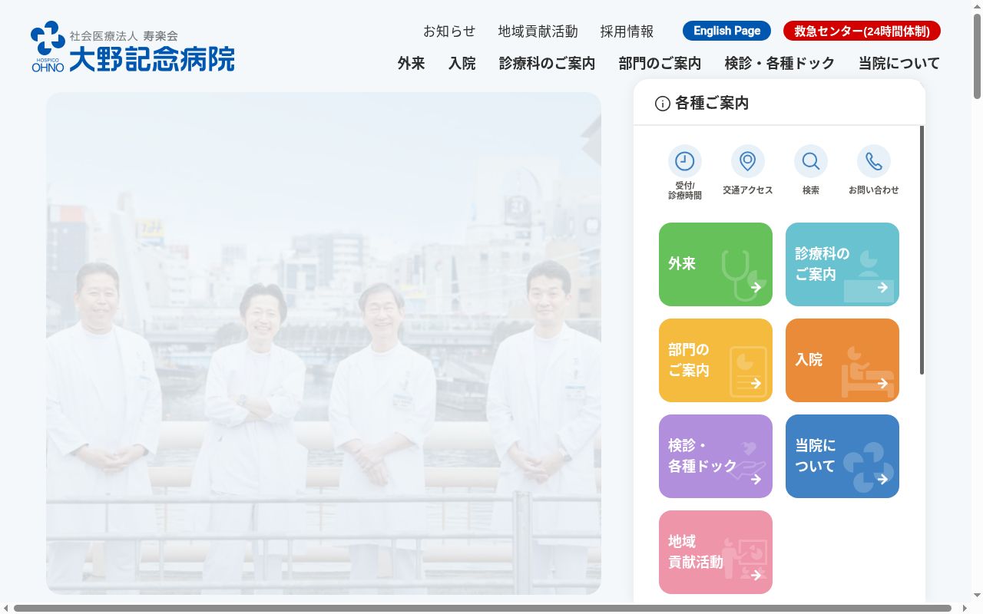Open the yellow 部門のご案内 card
983x614 pixels.
(x=716, y=360)
